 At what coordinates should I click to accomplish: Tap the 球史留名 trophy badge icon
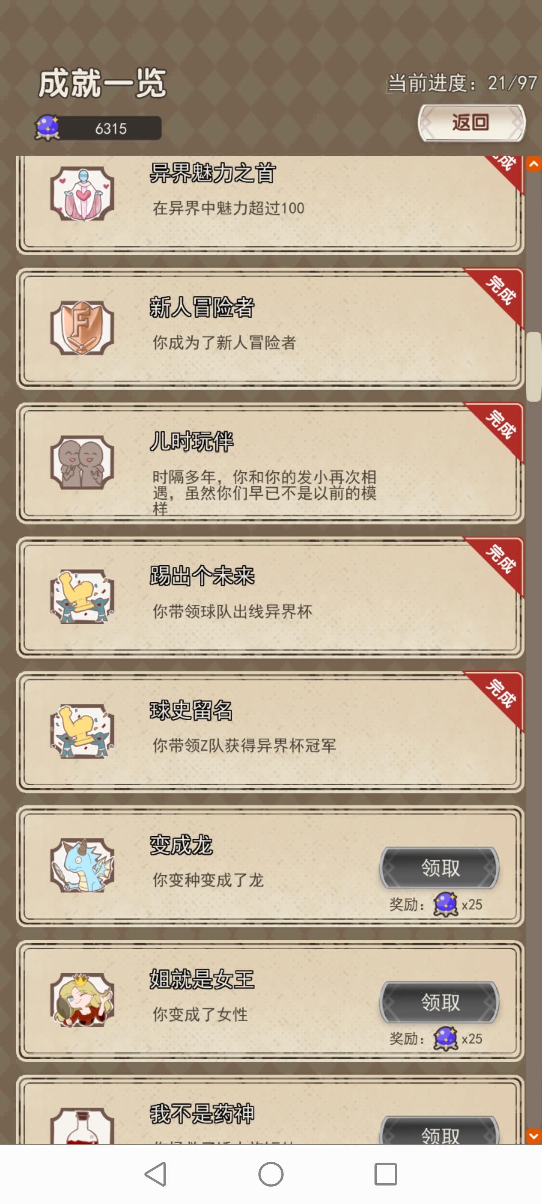(x=82, y=731)
